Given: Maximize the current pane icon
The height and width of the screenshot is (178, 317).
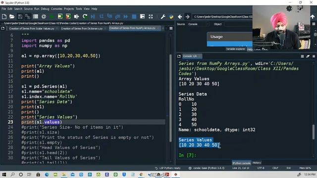Looking at the screenshot, I should [142, 16].
